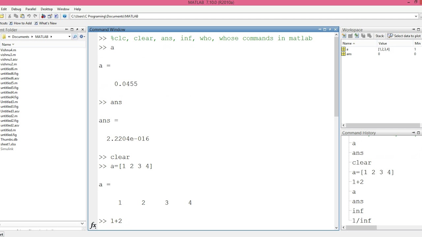This screenshot has height=237, width=422.
Task: Select 'a=[1 2 3 4]' in Command History
Action: pos(373,172)
